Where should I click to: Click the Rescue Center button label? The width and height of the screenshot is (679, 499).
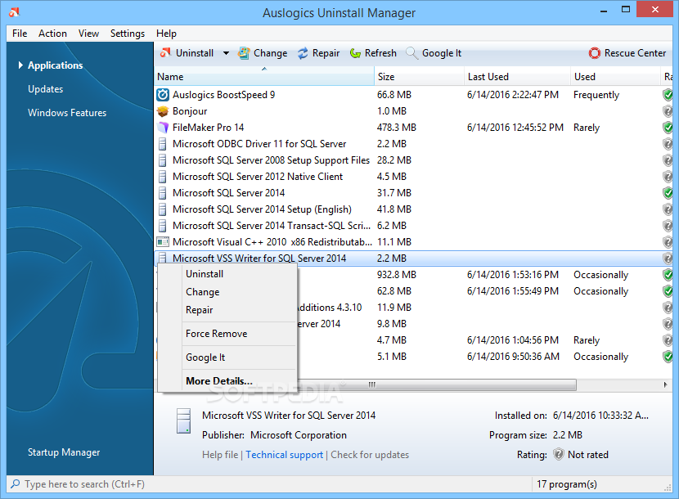[x=635, y=53]
